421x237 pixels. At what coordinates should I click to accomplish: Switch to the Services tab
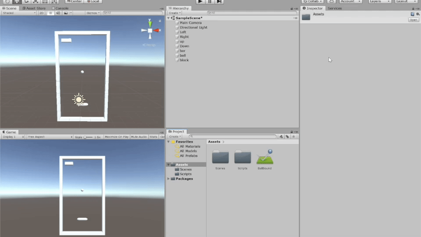pyautogui.click(x=335, y=8)
